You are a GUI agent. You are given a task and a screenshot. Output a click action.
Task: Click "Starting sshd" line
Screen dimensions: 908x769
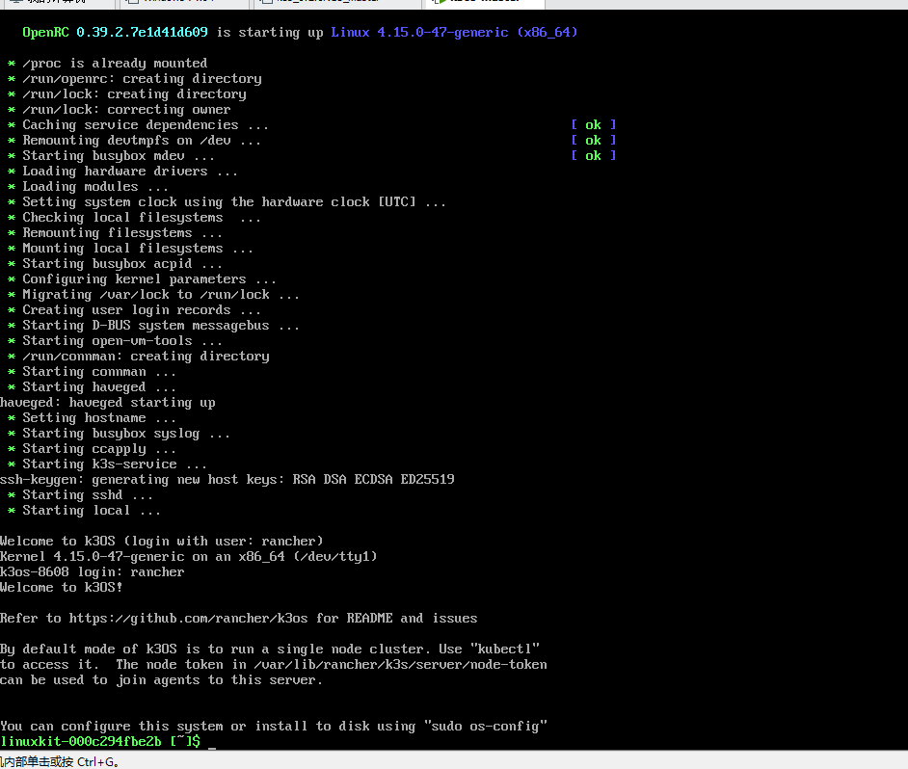pyautogui.click(x=80, y=495)
